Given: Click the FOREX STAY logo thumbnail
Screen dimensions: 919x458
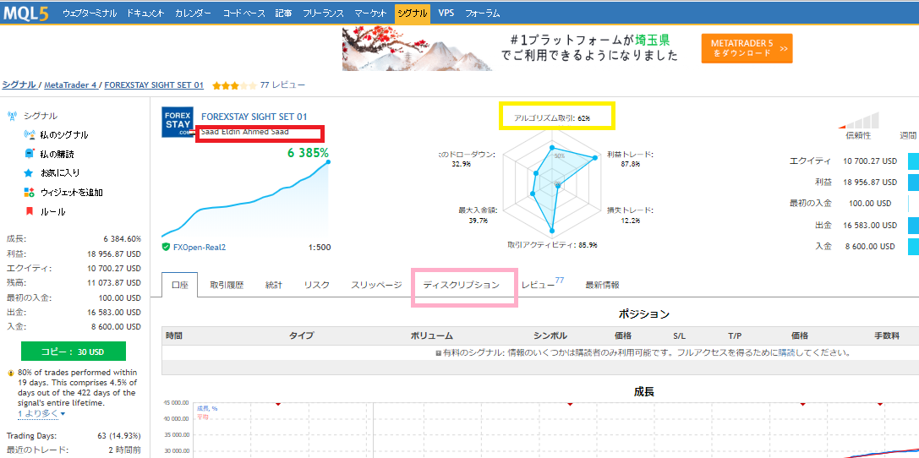Looking at the screenshot, I should [177, 123].
